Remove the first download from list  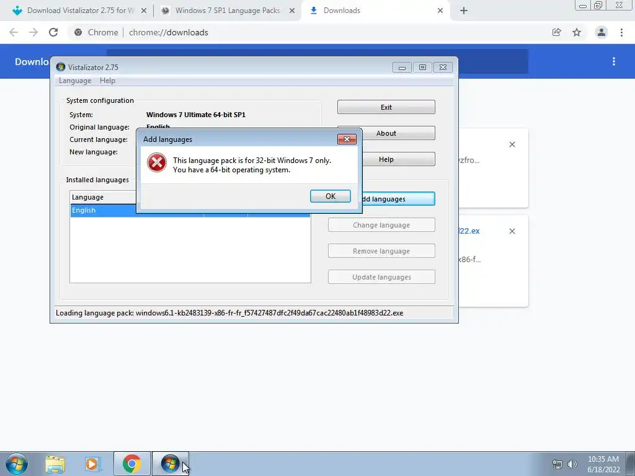pos(512,144)
